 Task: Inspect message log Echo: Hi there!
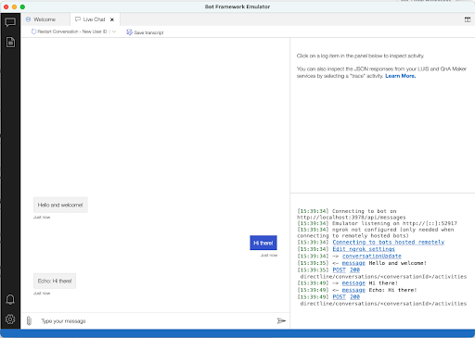353,290
